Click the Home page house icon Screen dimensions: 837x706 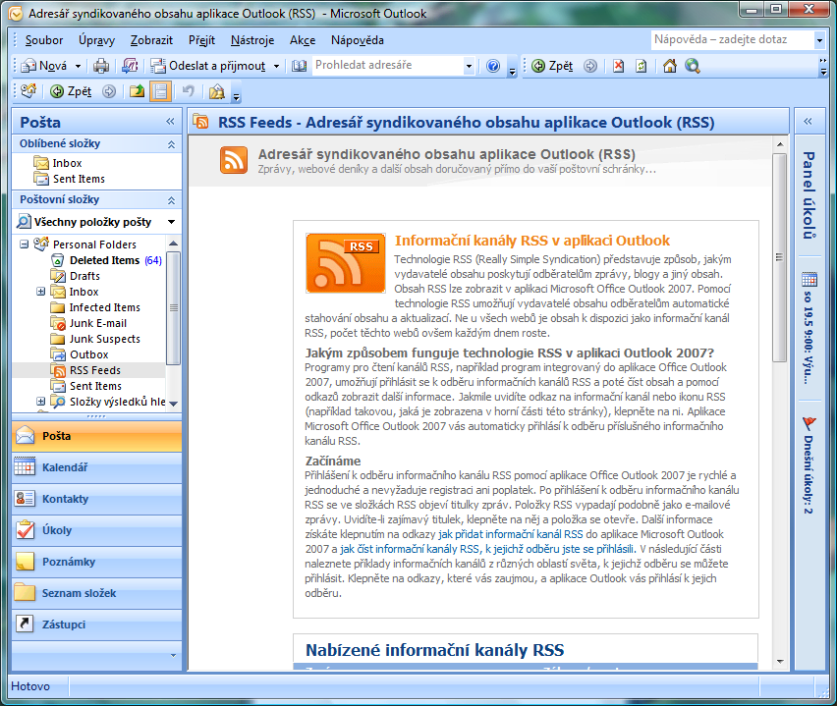669,66
